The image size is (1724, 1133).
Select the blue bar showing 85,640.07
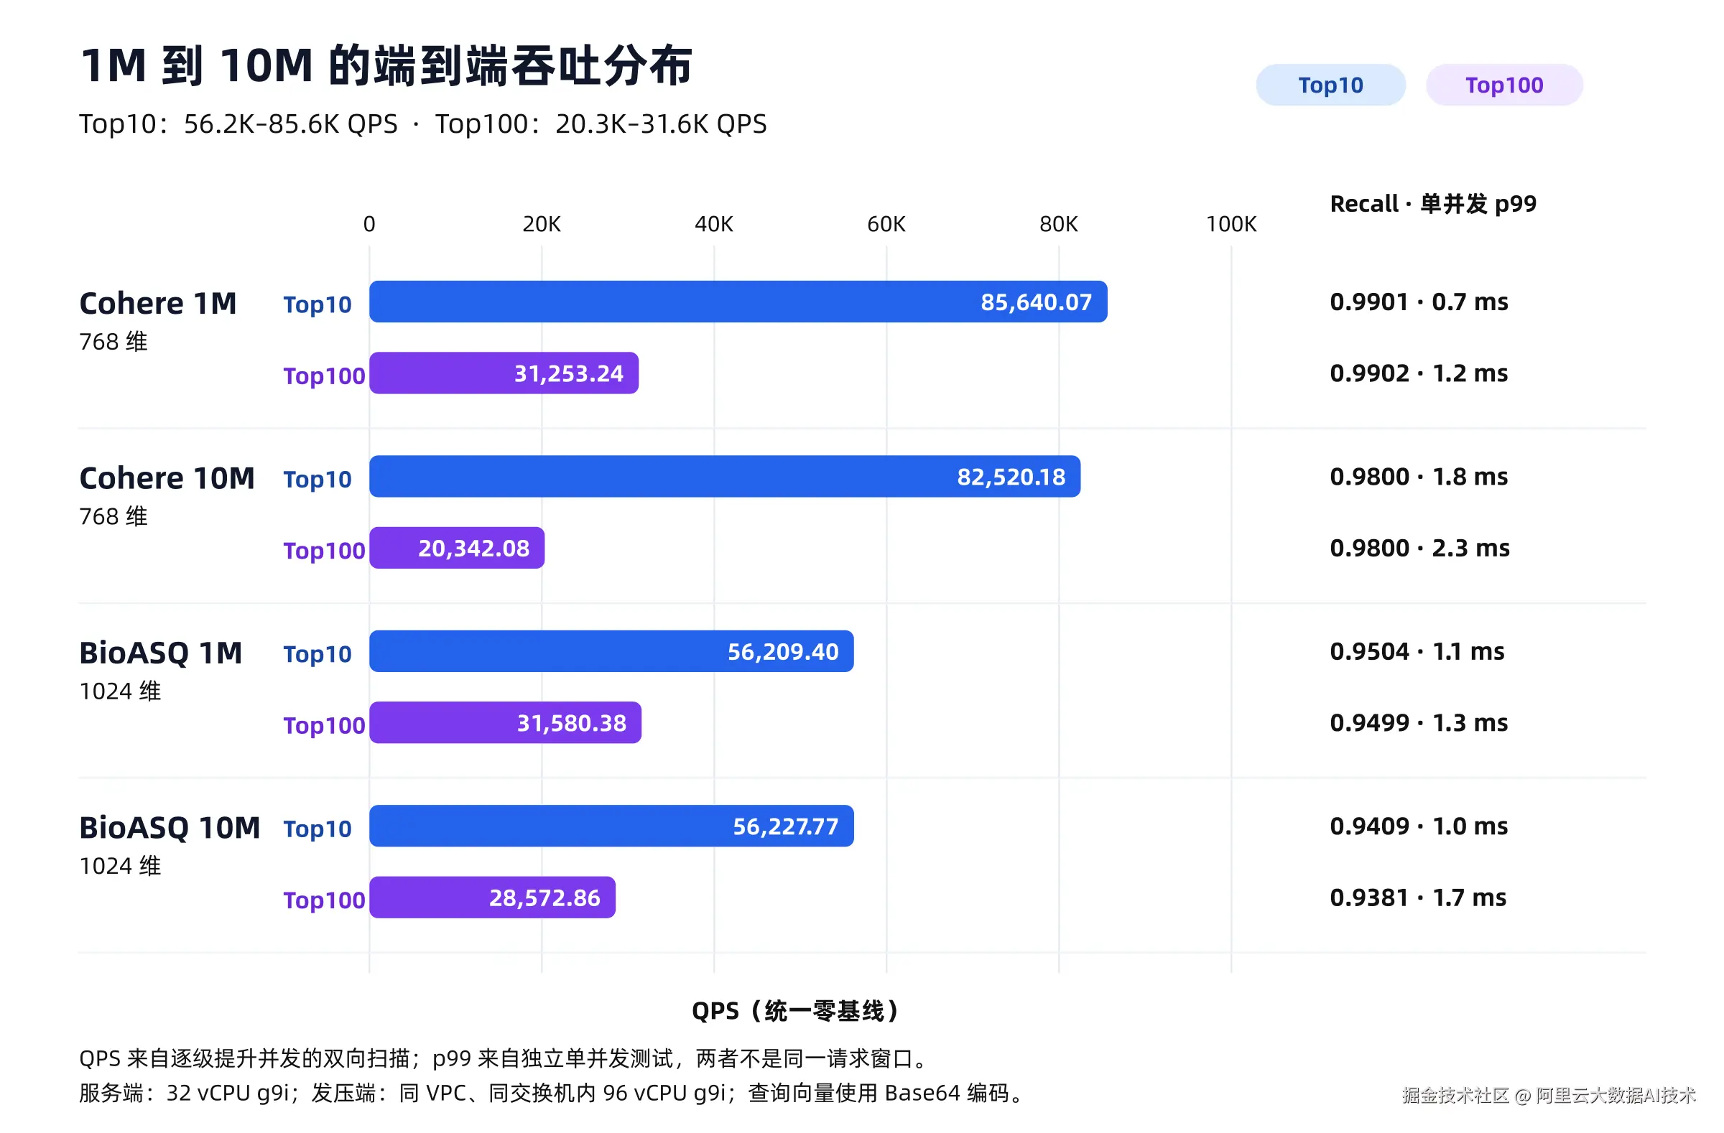click(x=738, y=302)
